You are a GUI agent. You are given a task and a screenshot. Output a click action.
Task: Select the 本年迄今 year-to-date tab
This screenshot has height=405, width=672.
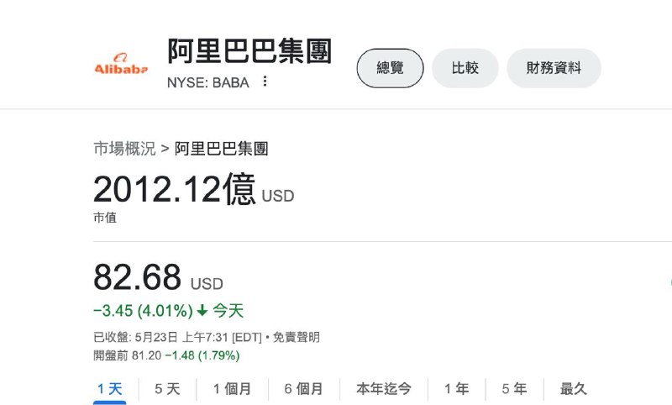tap(384, 389)
